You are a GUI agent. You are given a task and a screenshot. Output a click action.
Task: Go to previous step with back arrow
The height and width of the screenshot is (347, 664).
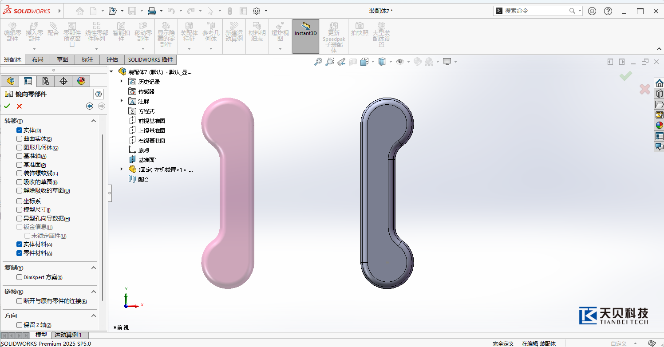tap(90, 106)
